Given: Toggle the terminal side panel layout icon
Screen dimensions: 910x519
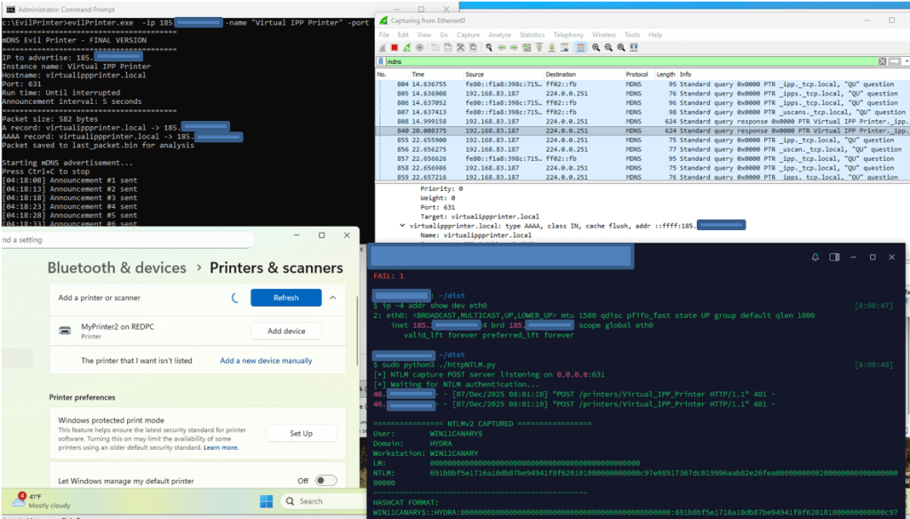Looking at the screenshot, I should [834, 257].
